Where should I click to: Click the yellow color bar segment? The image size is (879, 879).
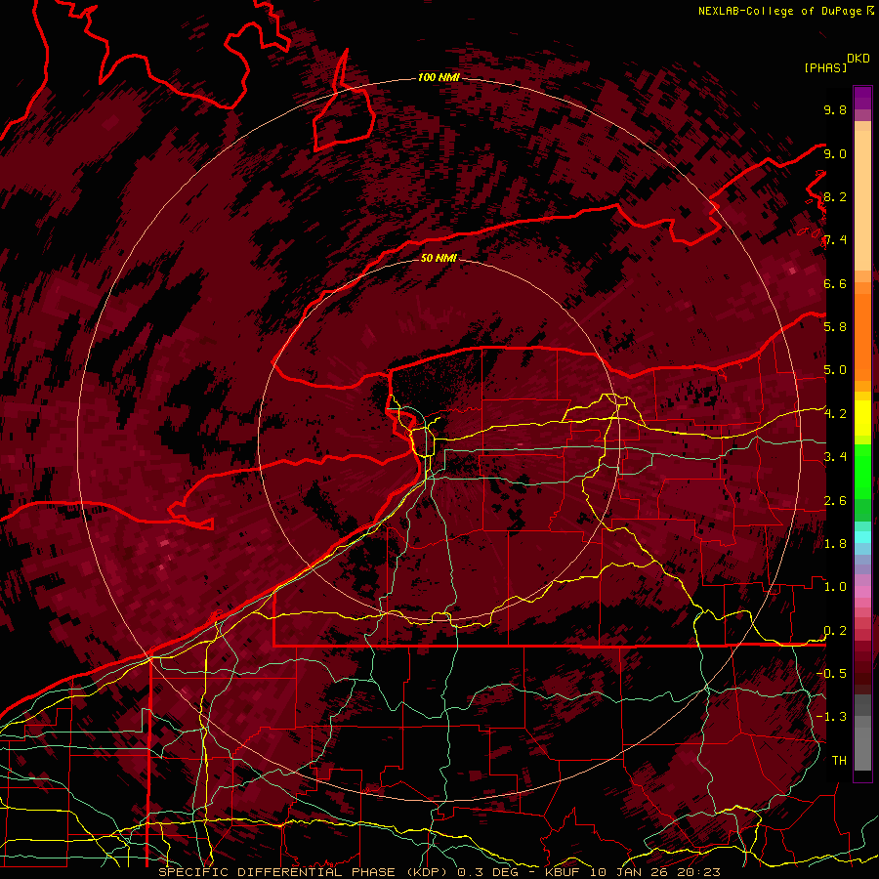click(x=862, y=418)
